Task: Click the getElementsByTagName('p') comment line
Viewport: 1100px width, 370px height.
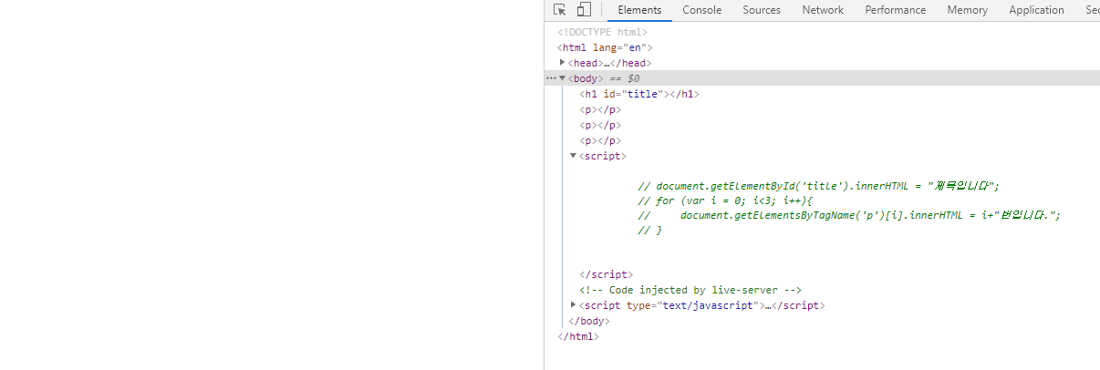Action: (x=850, y=215)
